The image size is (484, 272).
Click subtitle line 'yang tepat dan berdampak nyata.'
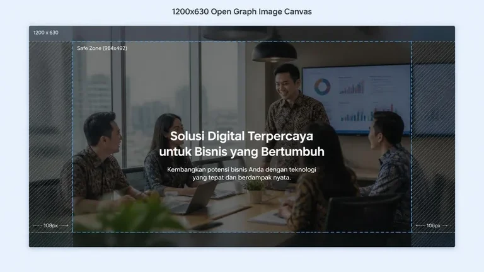(242, 178)
